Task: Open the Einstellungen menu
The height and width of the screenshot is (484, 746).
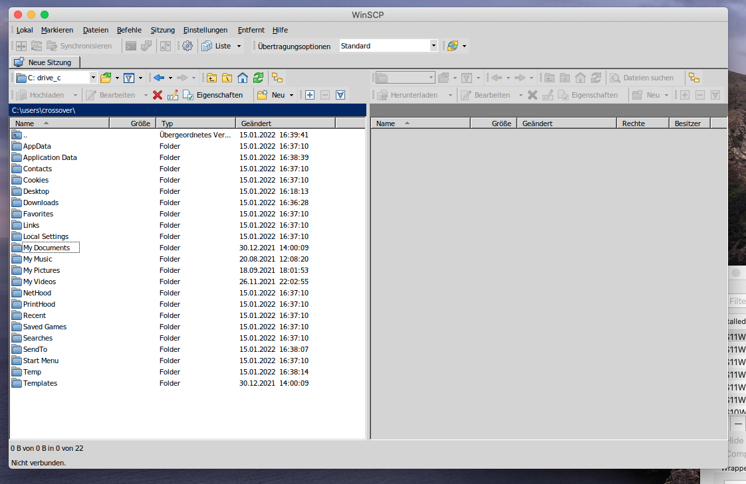Action: pyautogui.click(x=205, y=30)
